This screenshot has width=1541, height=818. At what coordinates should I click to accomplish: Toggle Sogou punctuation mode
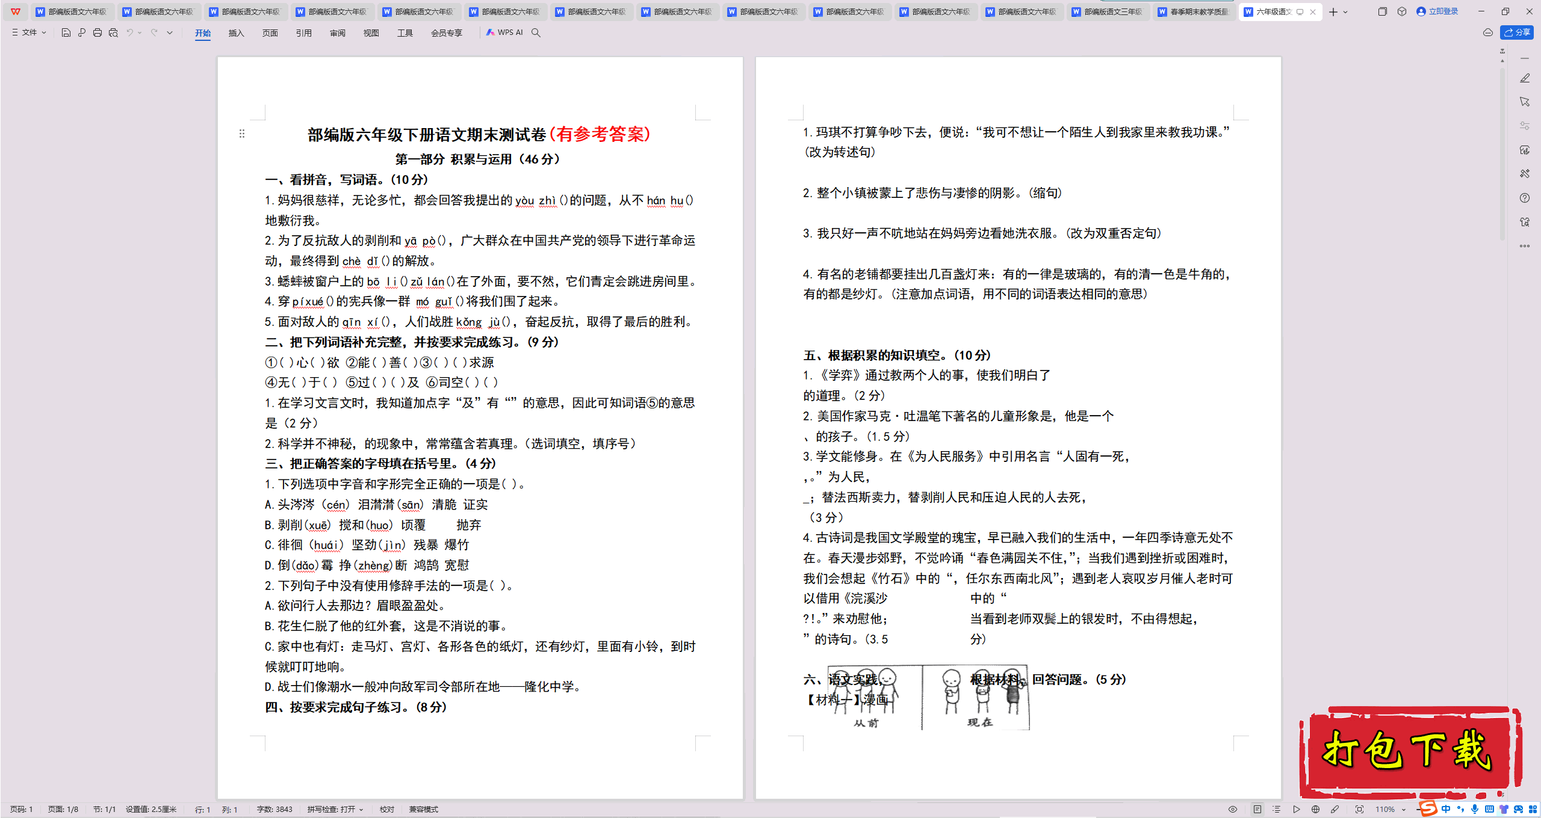point(1460,810)
